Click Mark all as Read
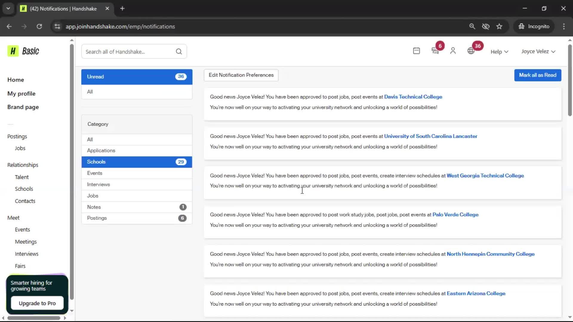This screenshot has height=322, width=573. [x=537, y=75]
